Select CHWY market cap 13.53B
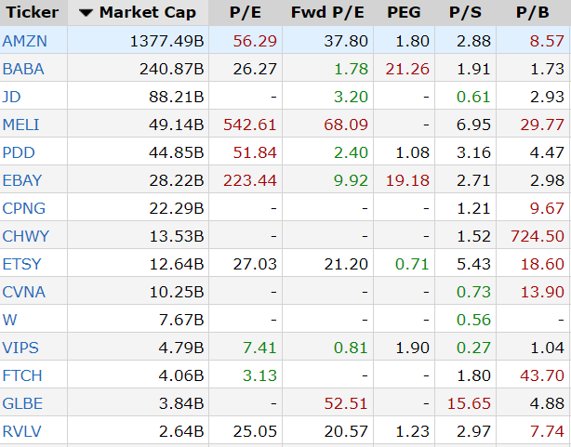571x447 pixels. coord(177,236)
